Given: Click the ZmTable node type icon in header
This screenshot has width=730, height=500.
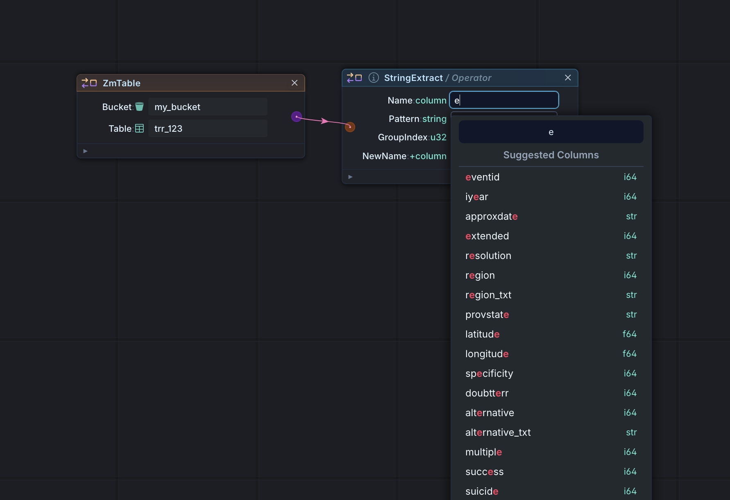Looking at the screenshot, I should pos(88,83).
